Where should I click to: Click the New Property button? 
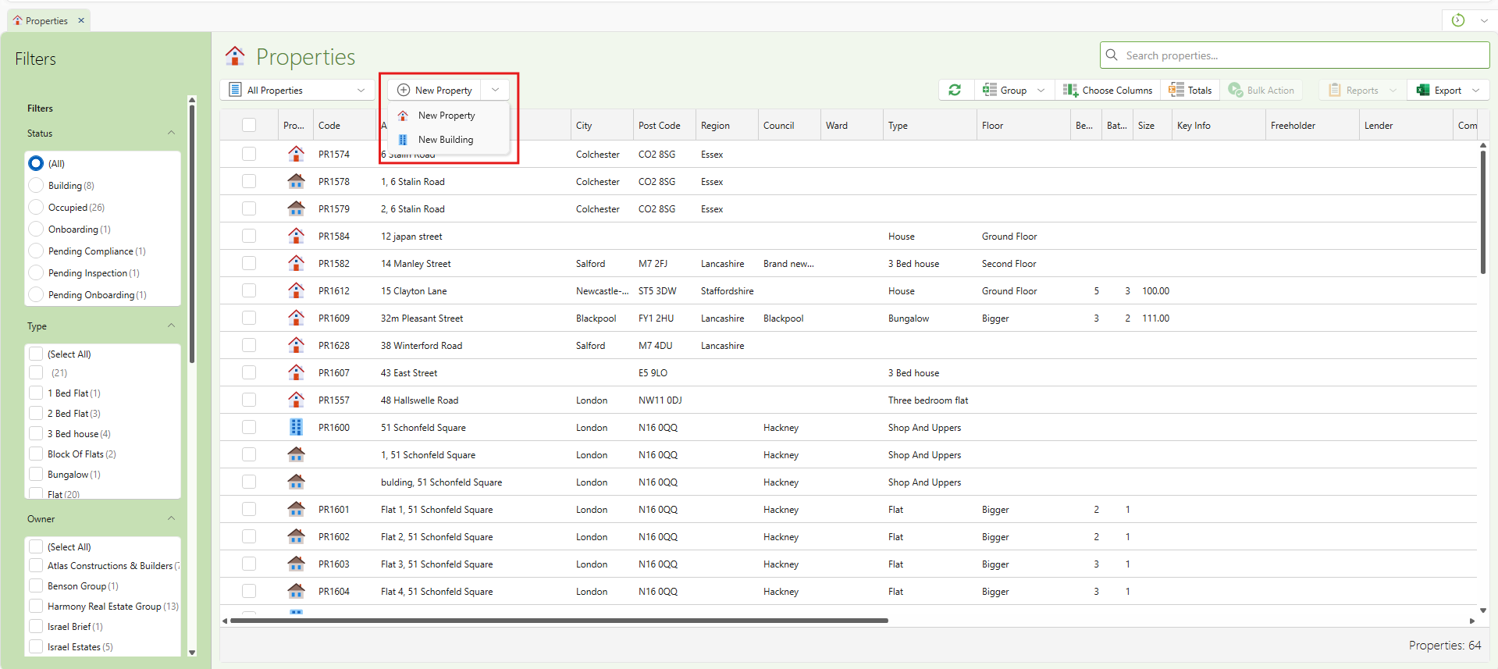click(x=435, y=90)
